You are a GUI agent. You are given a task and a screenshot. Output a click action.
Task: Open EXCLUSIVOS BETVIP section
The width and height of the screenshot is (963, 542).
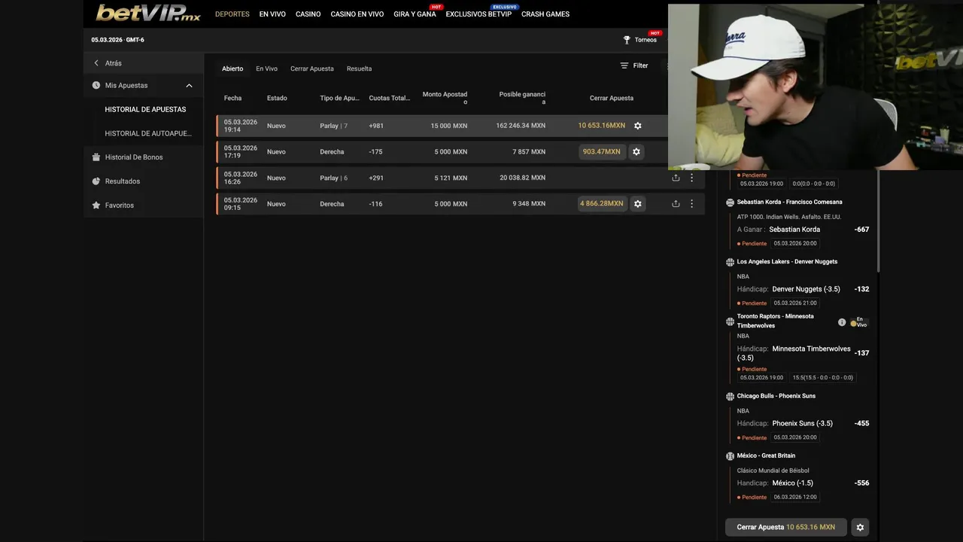tap(478, 14)
